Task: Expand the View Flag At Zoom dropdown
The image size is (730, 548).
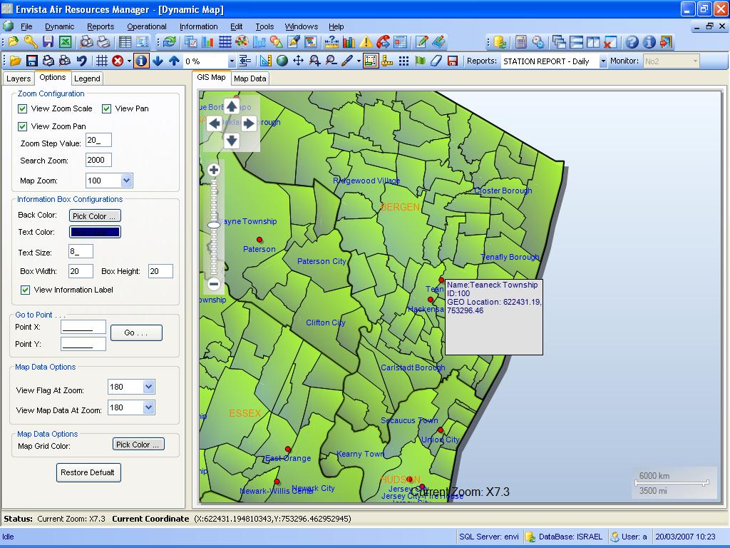Action: [x=148, y=386]
